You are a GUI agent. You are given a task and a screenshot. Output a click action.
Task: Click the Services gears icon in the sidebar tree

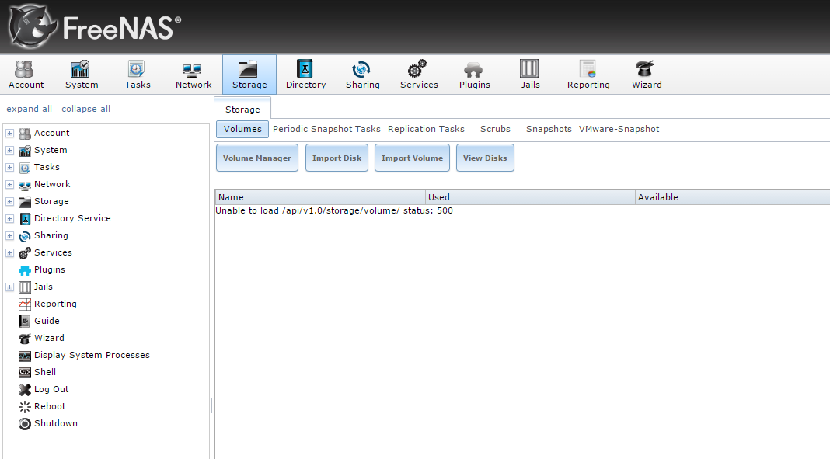25,252
